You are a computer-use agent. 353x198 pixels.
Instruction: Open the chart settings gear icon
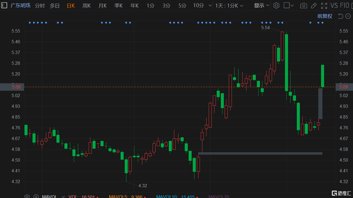point(276,6)
